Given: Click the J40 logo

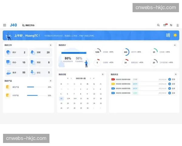Looking at the screenshot, I should pyautogui.click(x=13, y=25).
